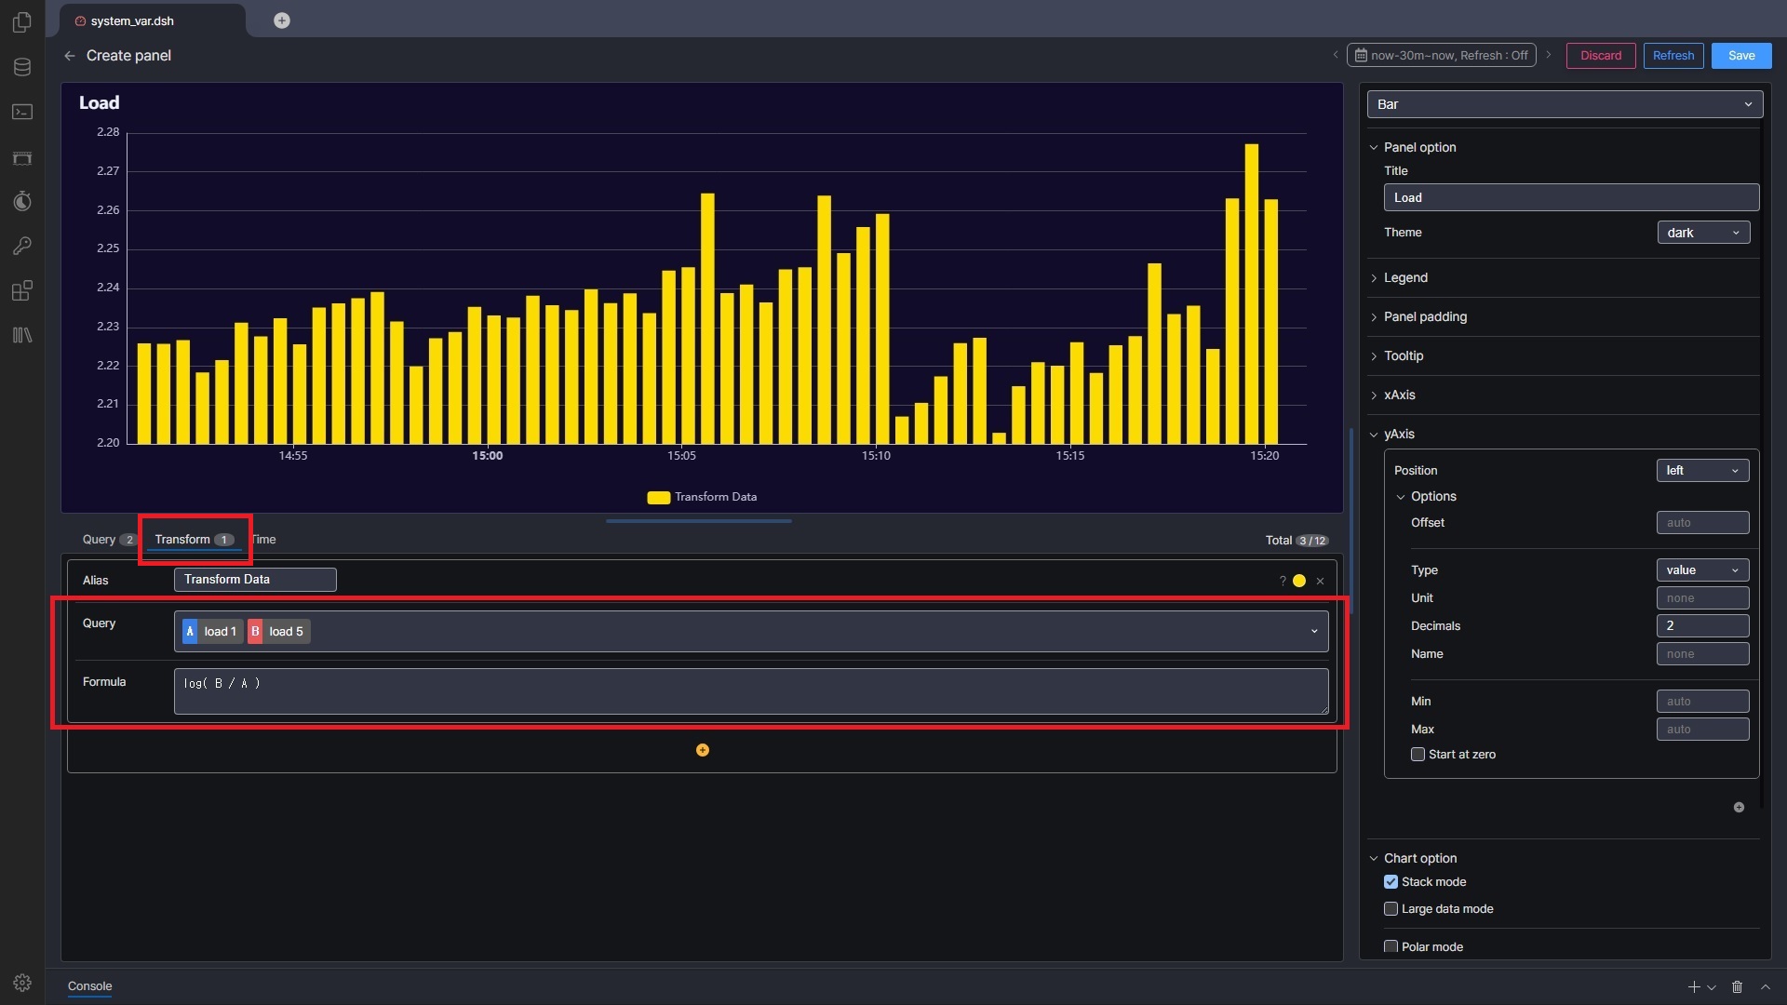Viewport: 1787px width, 1005px height.
Task: Open the key management sidebar icon
Action: coord(22,246)
